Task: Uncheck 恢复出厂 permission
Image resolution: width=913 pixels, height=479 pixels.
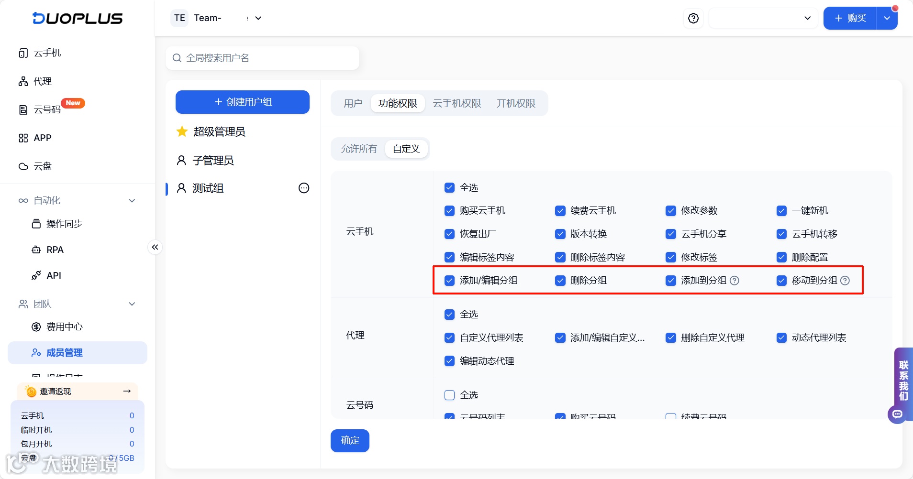Action: tap(449, 234)
